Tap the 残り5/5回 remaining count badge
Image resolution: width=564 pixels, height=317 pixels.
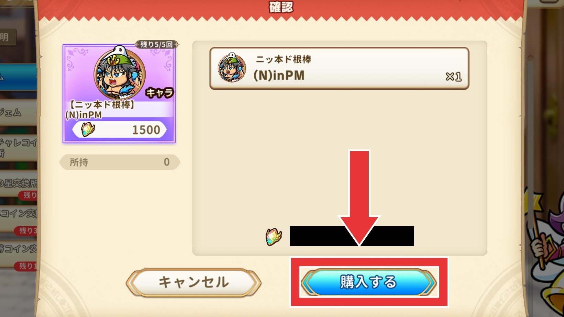157,44
